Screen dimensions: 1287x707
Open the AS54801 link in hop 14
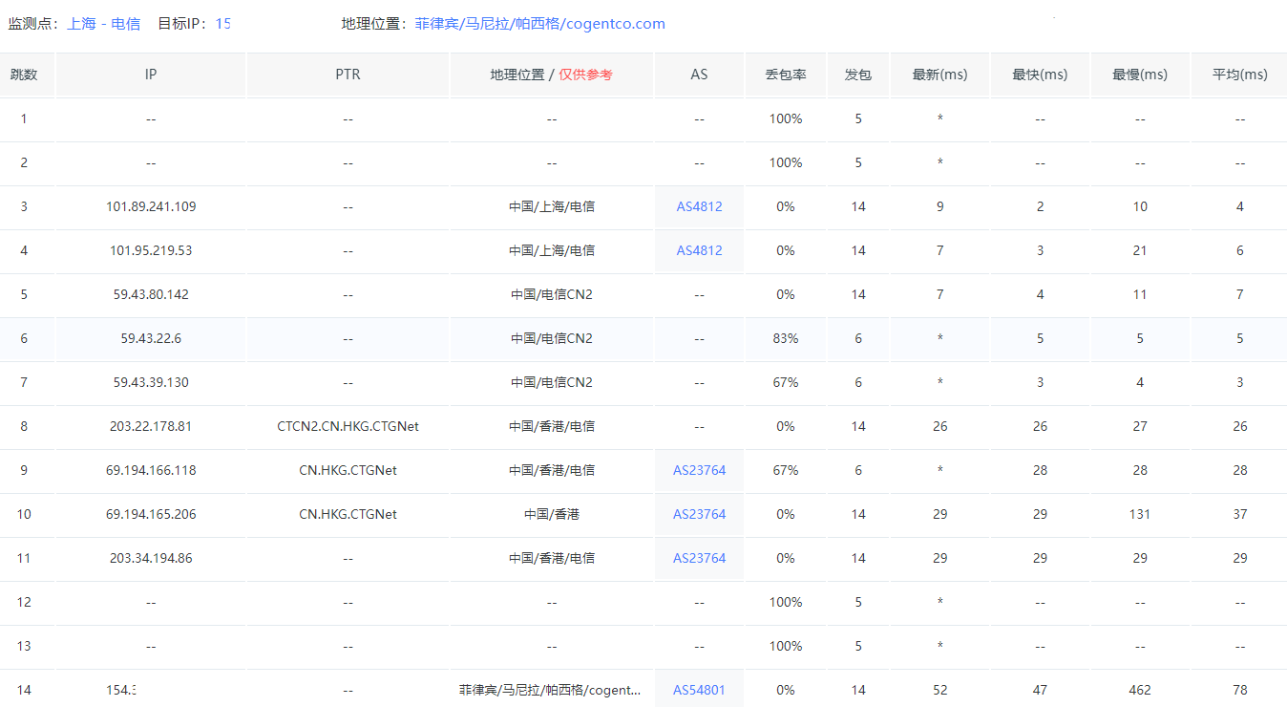point(699,690)
